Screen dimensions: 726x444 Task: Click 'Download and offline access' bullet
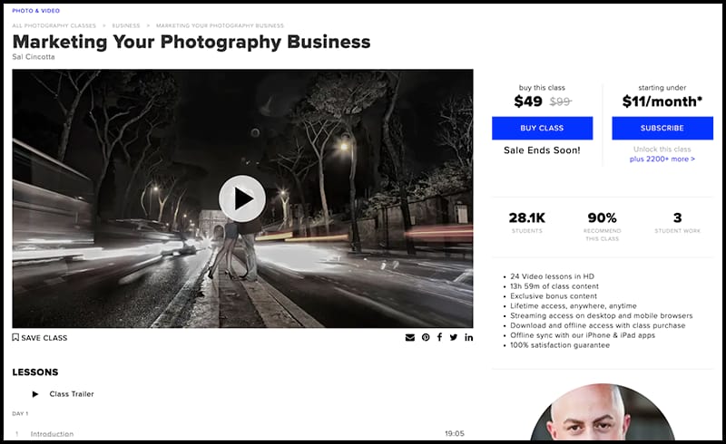597,325
